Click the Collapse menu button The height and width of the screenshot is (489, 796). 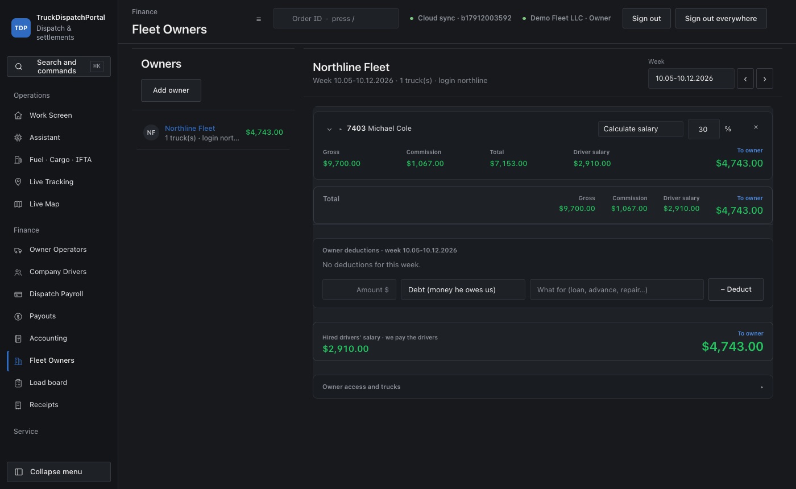pos(59,472)
